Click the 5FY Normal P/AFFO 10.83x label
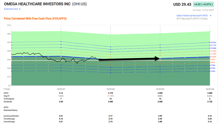Image resolution: width=218 pixels, height=124 pixels. tap(192, 19)
